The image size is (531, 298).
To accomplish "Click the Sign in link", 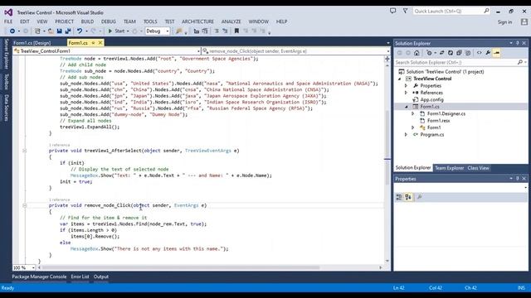I will point(504,22).
